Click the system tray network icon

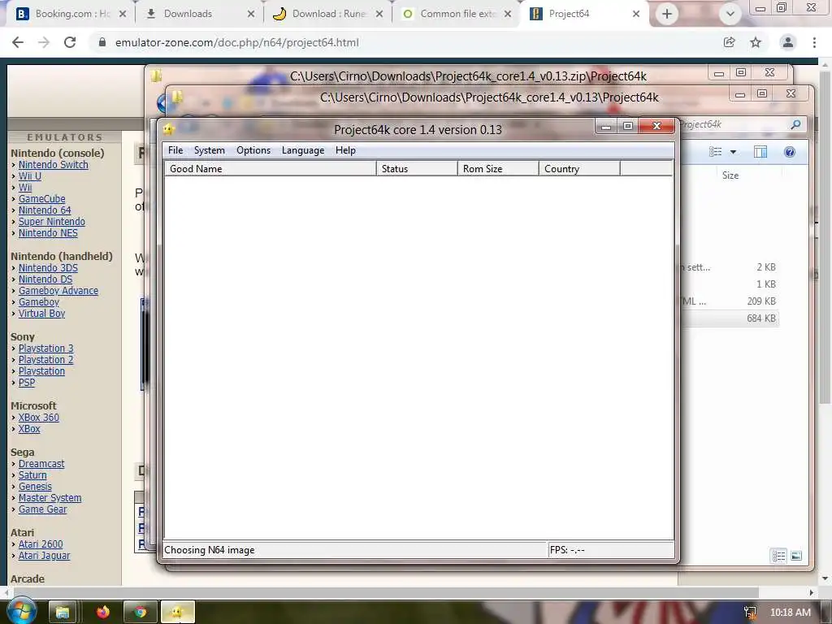click(x=750, y=613)
